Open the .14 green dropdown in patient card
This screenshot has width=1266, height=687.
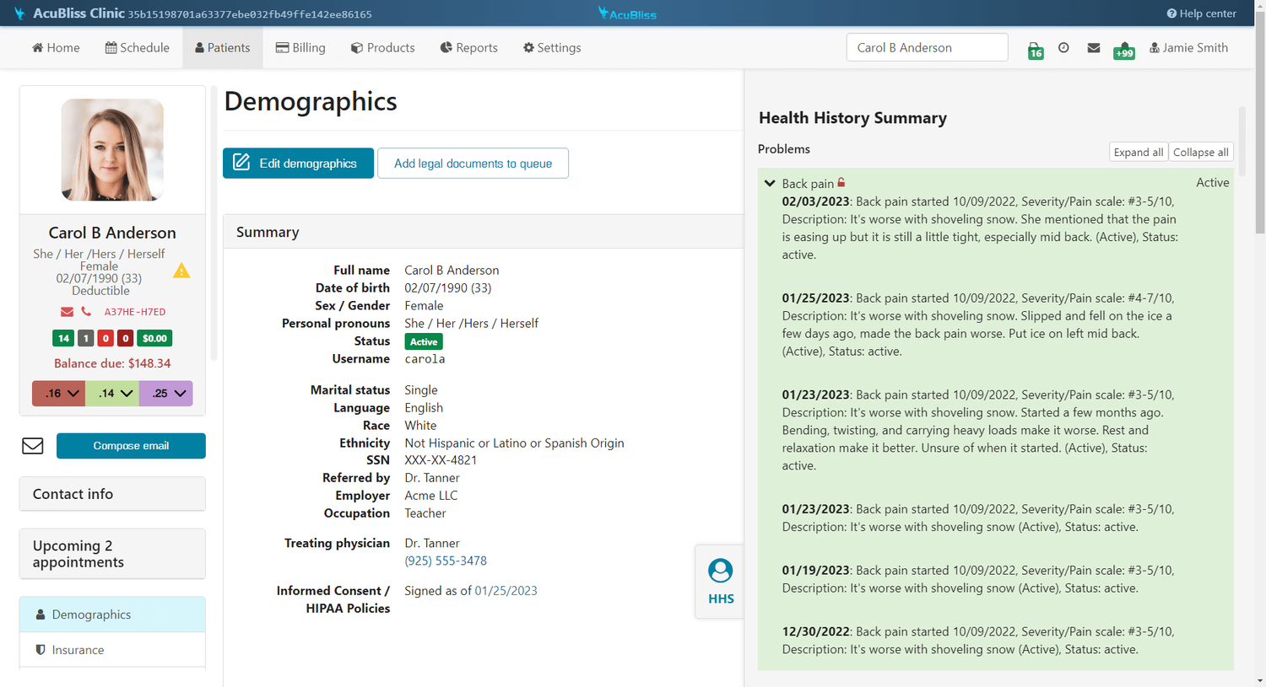(x=111, y=393)
